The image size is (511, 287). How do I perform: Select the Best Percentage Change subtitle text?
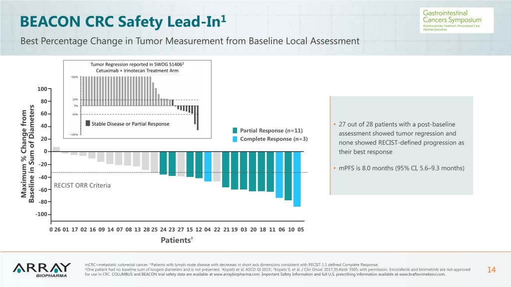point(189,41)
